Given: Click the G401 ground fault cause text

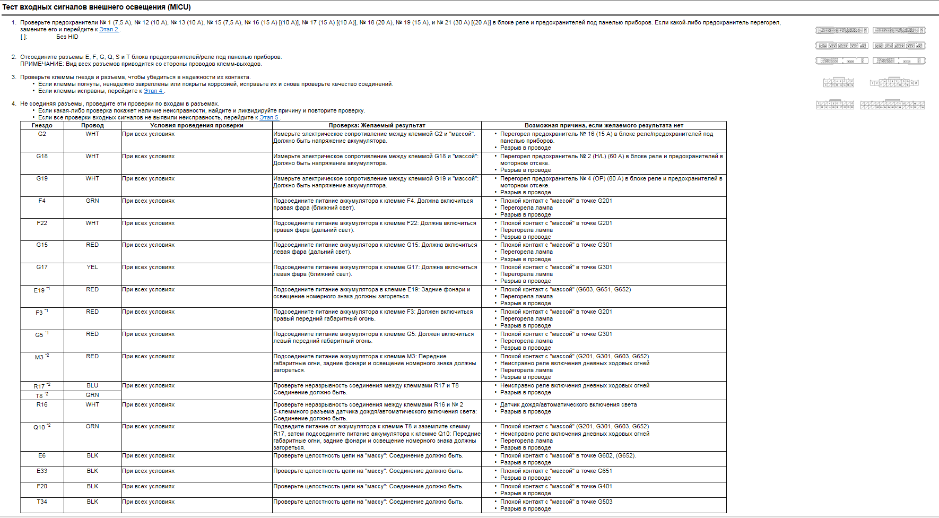Looking at the screenshot, I should point(556,487).
